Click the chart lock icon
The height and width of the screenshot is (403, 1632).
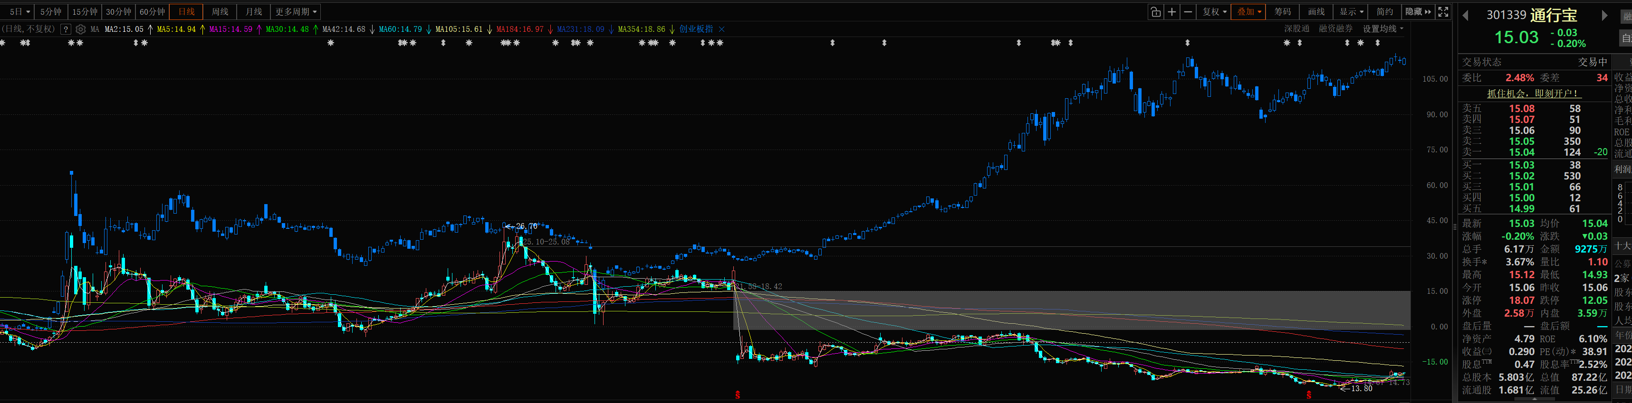tap(1156, 12)
